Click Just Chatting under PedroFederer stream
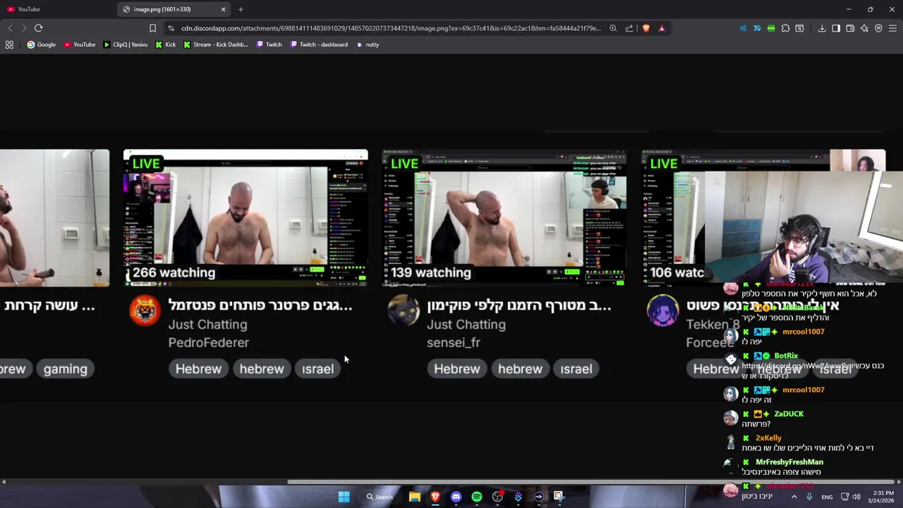Image resolution: width=903 pixels, height=508 pixels. pos(207,325)
